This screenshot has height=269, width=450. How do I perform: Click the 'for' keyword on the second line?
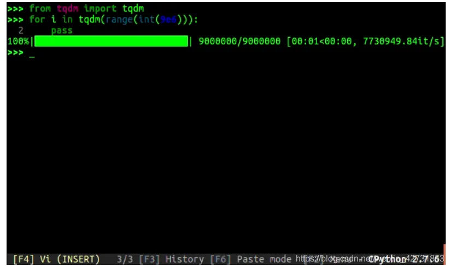coord(37,20)
